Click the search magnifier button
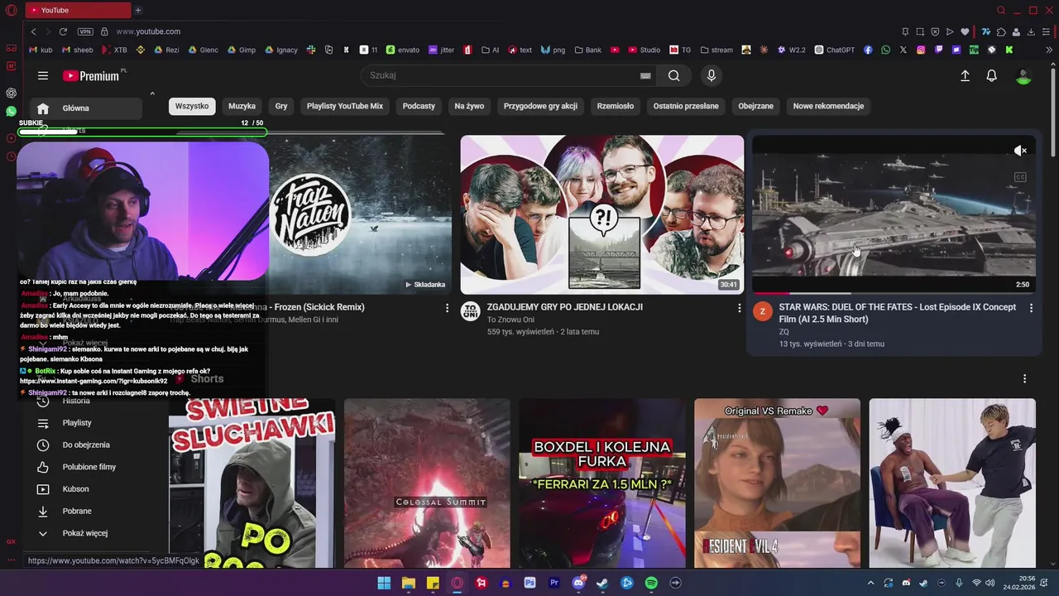The width and height of the screenshot is (1059, 596). (x=673, y=75)
